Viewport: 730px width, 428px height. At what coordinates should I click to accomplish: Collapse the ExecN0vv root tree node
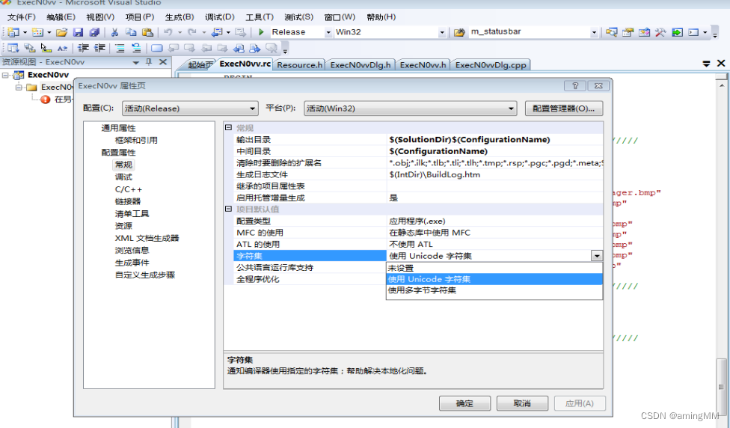[5, 75]
